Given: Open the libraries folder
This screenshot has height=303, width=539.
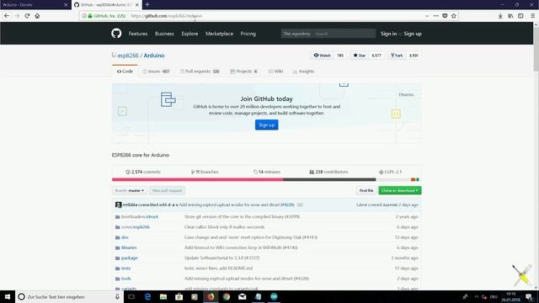Looking at the screenshot, I should (129, 247).
